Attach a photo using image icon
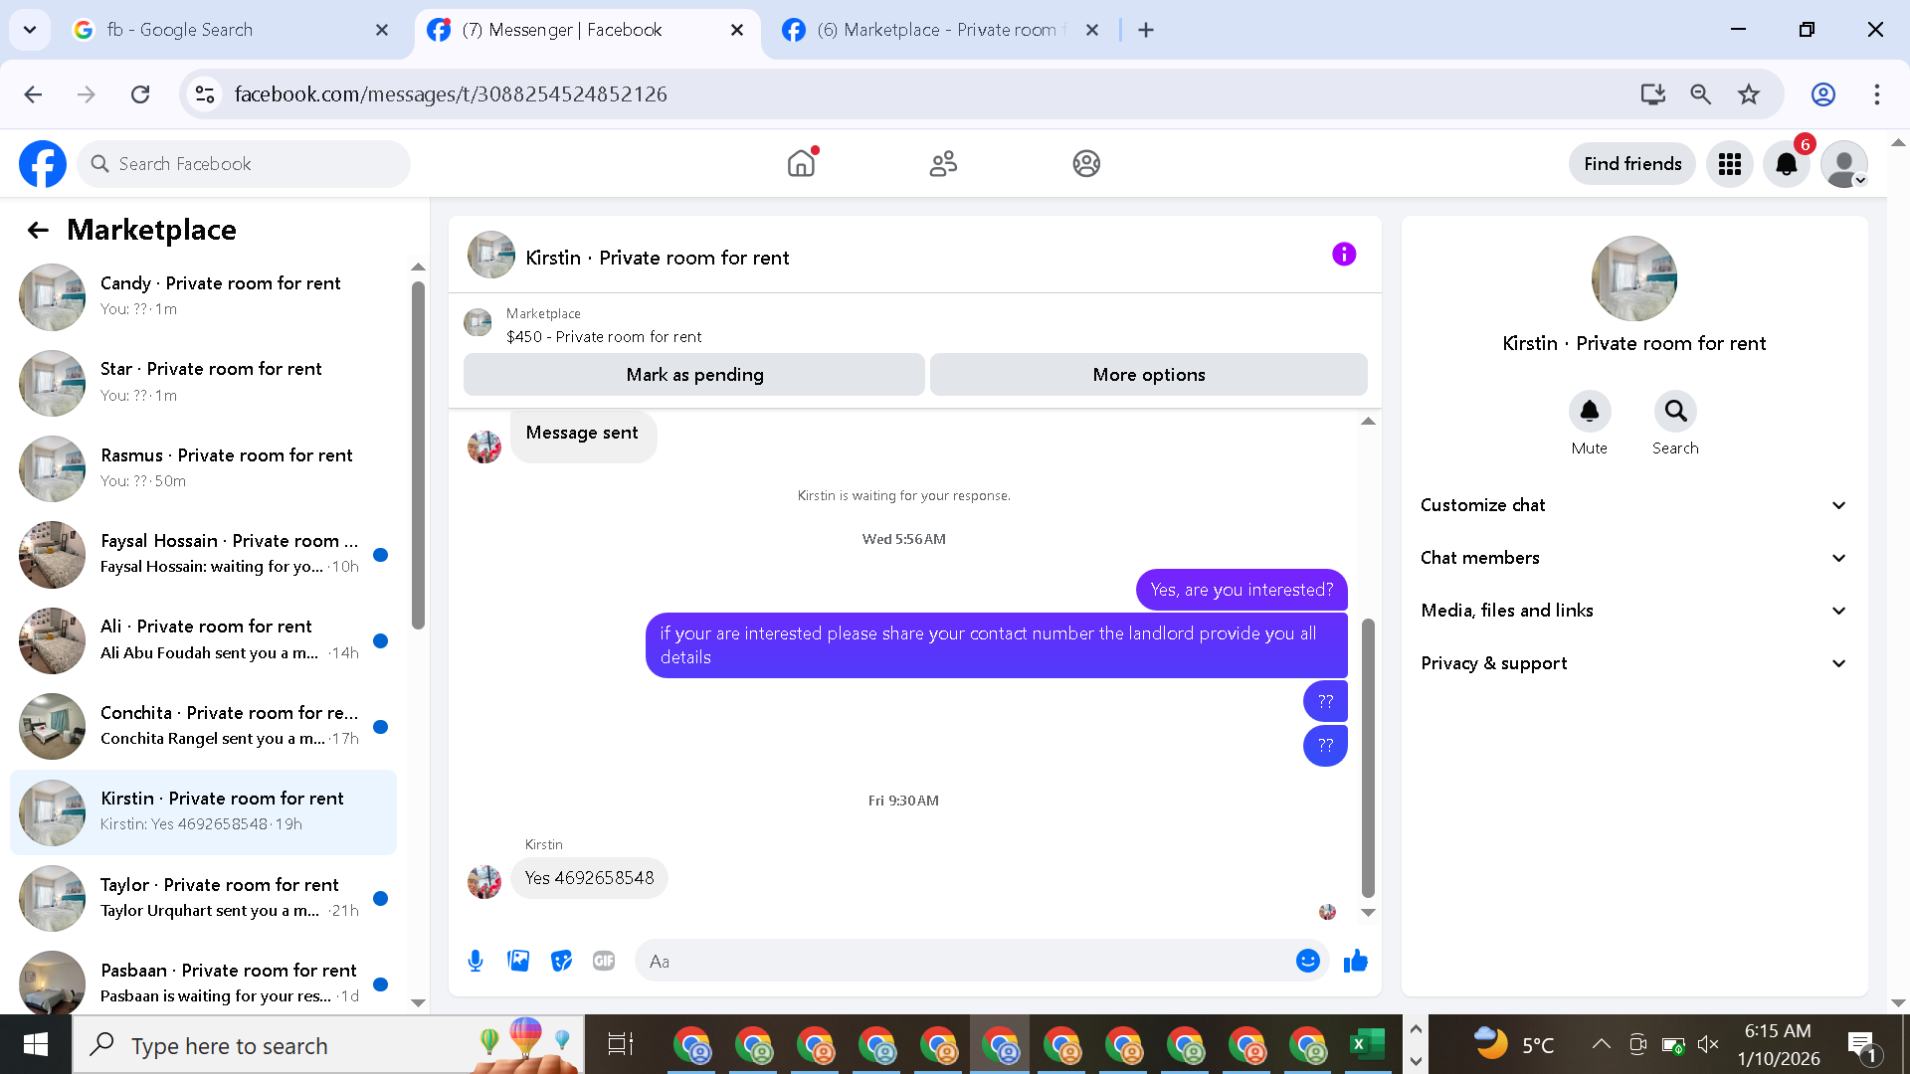 pyautogui.click(x=518, y=961)
